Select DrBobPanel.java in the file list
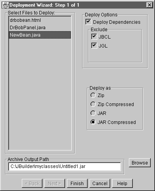The width and height of the screenshot is (155, 191). coord(40,28)
